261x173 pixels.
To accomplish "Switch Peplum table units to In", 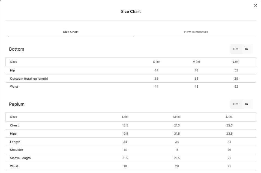I will pyautogui.click(x=247, y=104).
